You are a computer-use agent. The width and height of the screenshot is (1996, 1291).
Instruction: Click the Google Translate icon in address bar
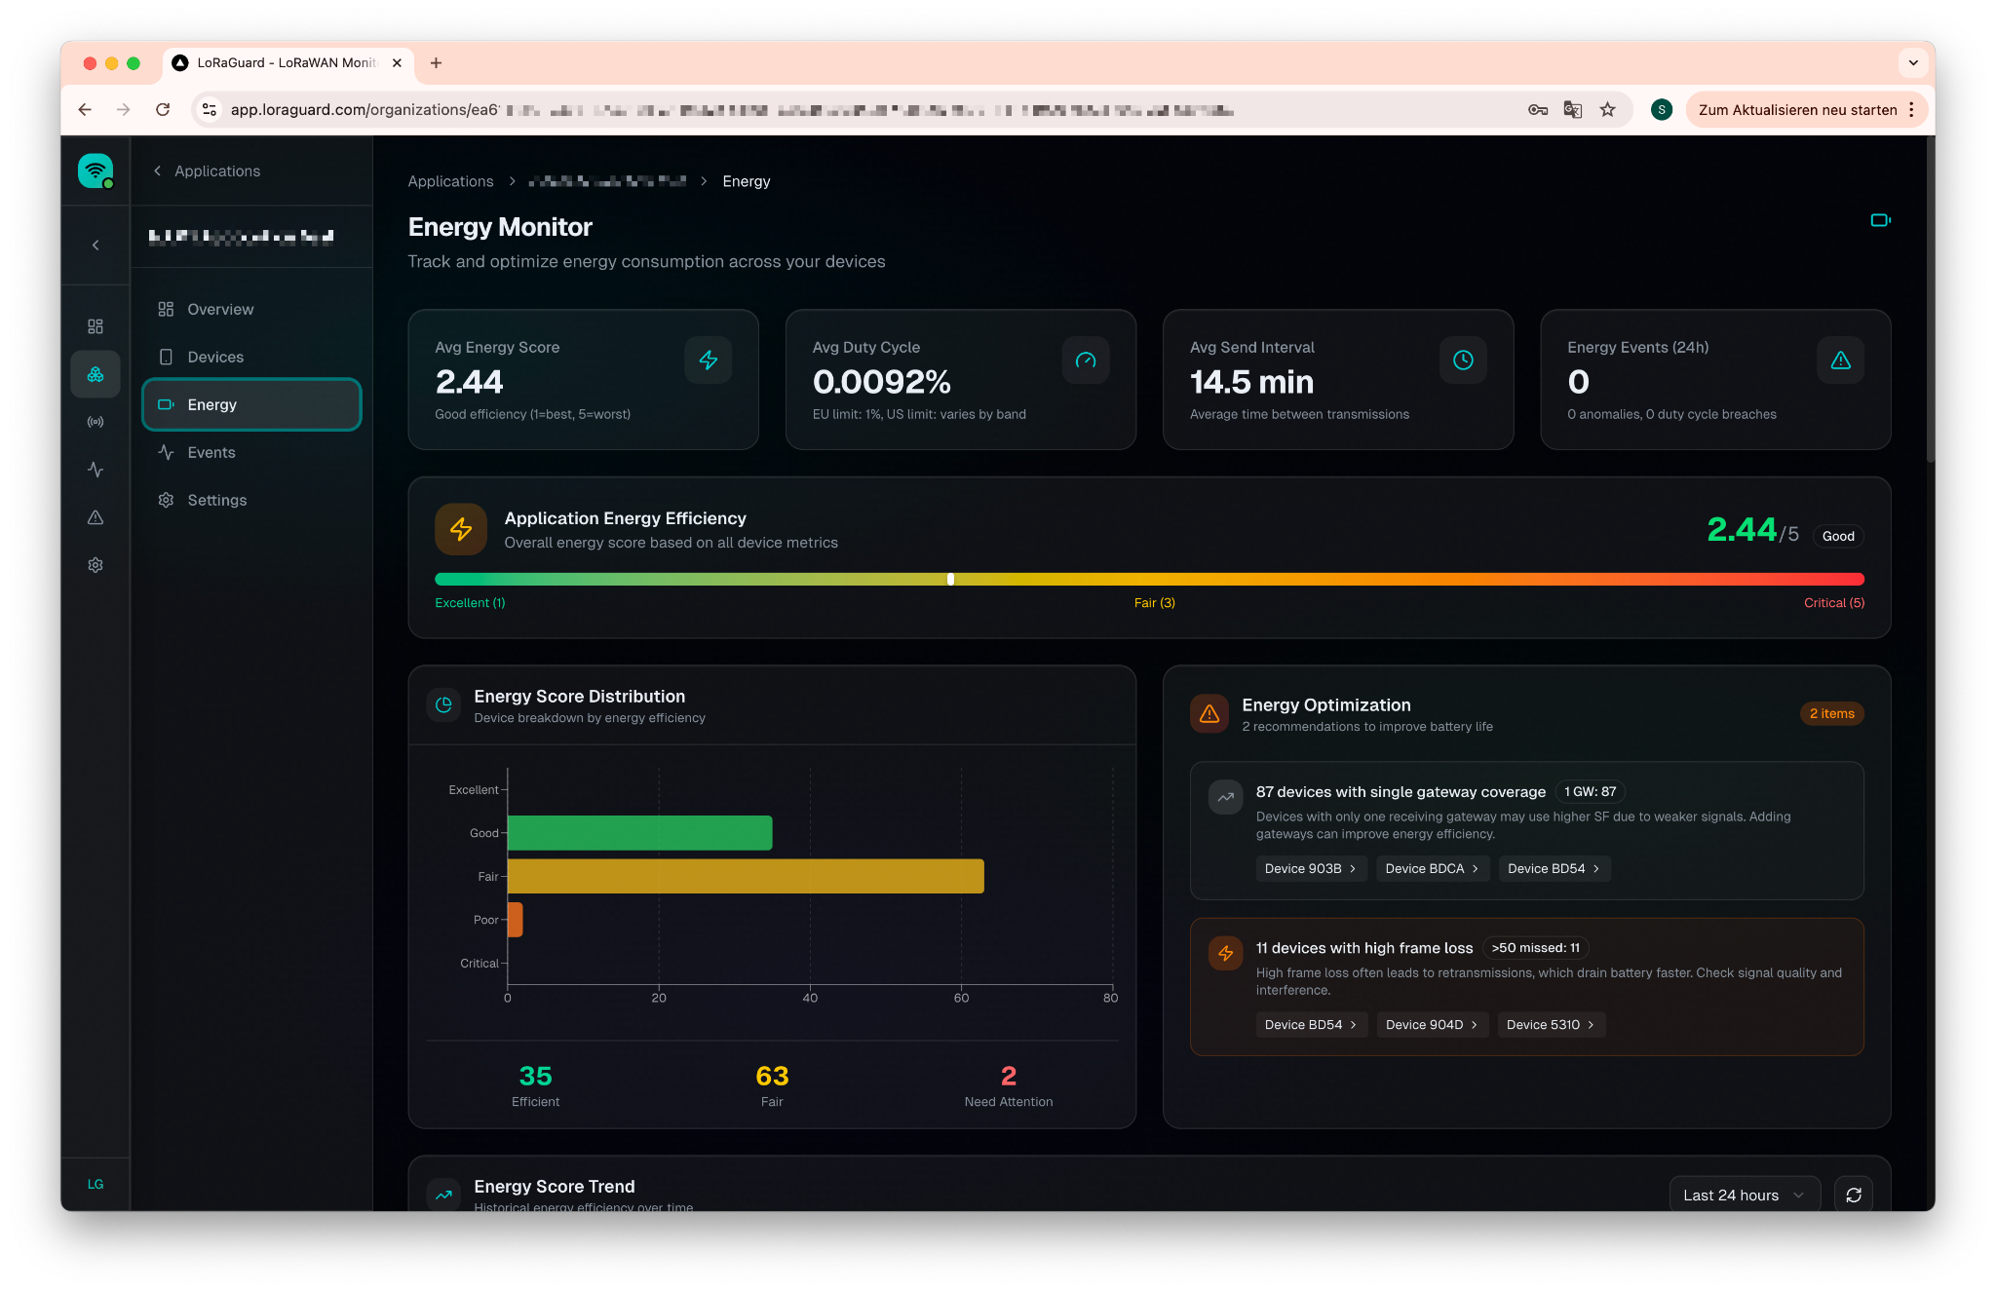click(x=1572, y=110)
